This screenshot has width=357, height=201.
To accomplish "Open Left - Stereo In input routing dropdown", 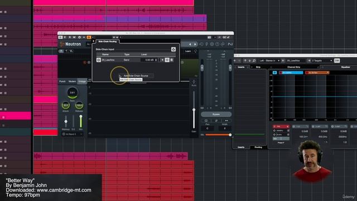I will 269,61.
